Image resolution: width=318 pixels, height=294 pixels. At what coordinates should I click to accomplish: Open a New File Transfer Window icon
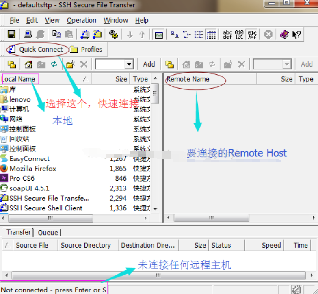(x=97, y=34)
